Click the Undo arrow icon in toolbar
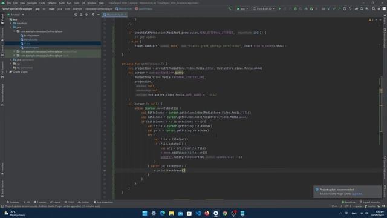 click(350, 8)
